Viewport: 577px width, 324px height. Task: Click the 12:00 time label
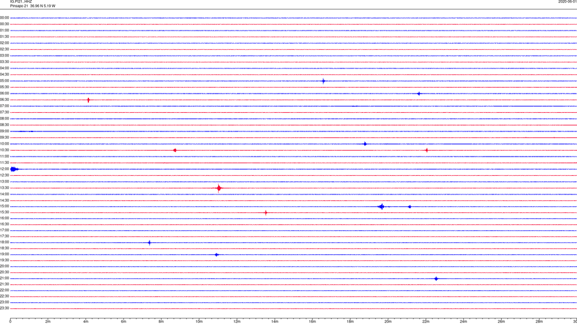click(4, 169)
